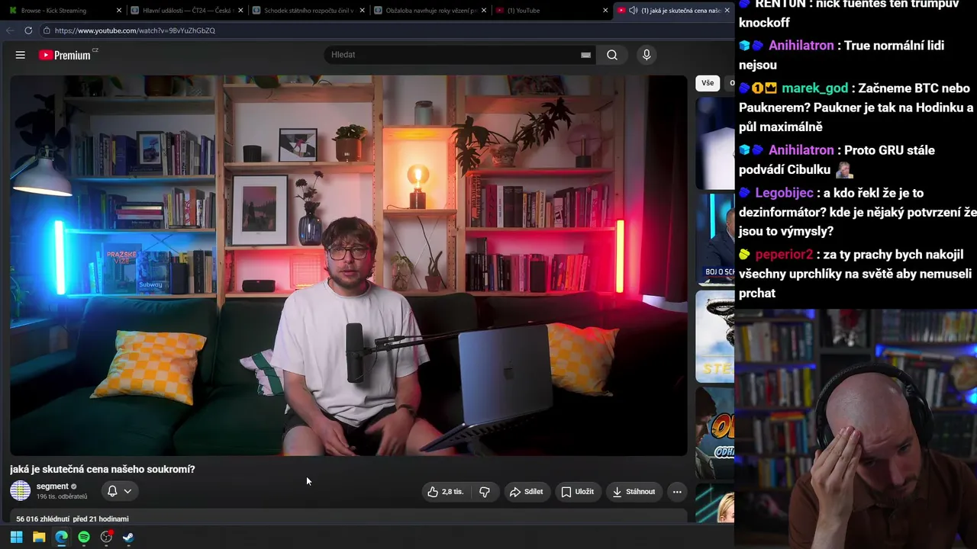Open Spotify from the taskbar
Viewport: 977px width, 549px height.
click(x=84, y=537)
